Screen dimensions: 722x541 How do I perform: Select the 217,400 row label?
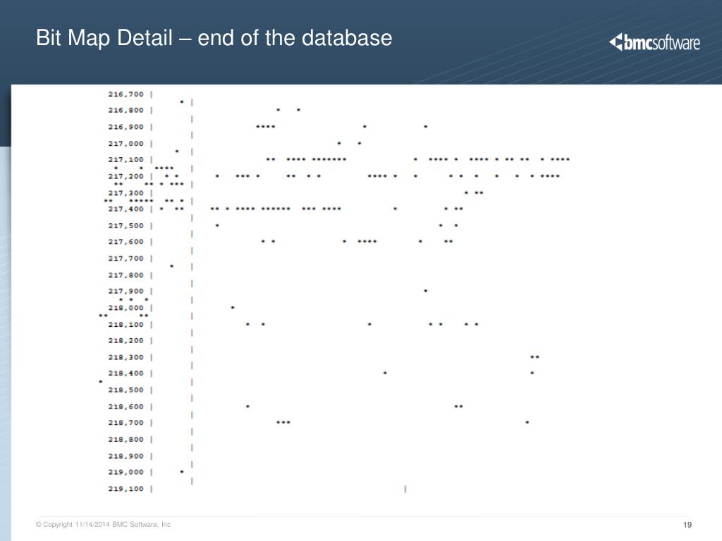(x=126, y=209)
